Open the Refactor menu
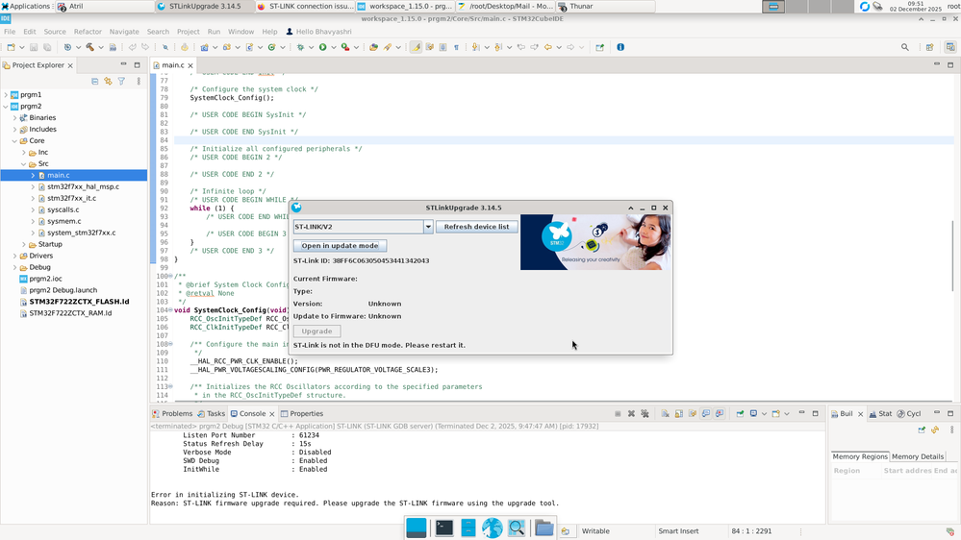Image resolution: width=961 pixels, height=540 pixels. [88, 32]
